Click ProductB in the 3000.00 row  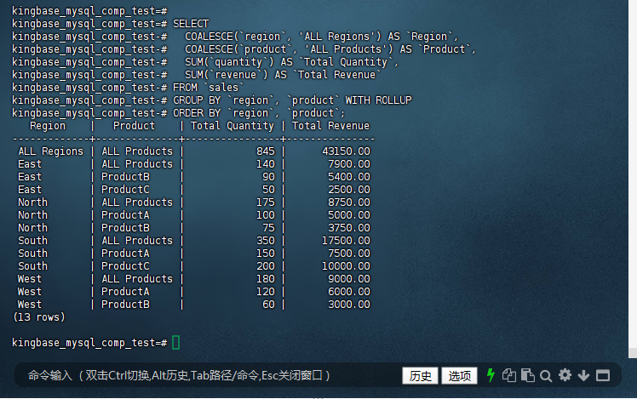[125, 305]
